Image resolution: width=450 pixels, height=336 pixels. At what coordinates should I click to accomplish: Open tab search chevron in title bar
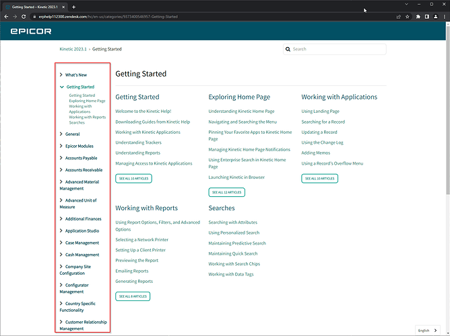click(x=406, y=4)
